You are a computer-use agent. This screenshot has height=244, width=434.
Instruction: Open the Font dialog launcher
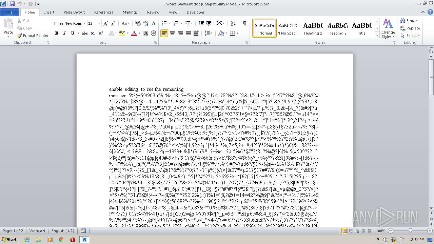156,43
